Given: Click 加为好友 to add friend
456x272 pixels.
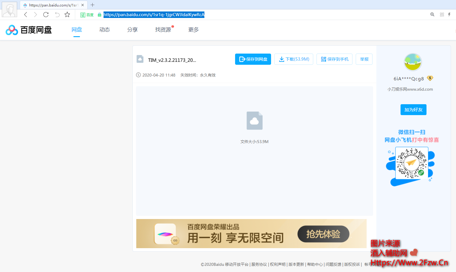Looking at the screenshot, I should [x=413, y=110].
